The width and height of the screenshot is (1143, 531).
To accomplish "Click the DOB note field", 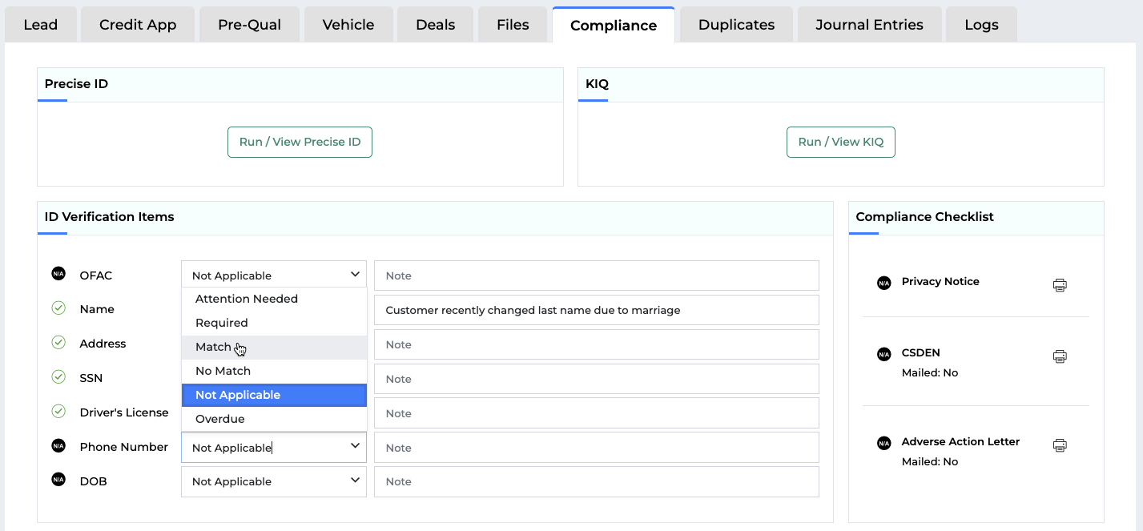I will click(597, 481).
